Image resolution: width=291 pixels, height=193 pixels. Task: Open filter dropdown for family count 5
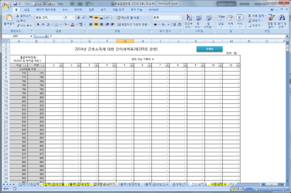click(x=132, y=65)
